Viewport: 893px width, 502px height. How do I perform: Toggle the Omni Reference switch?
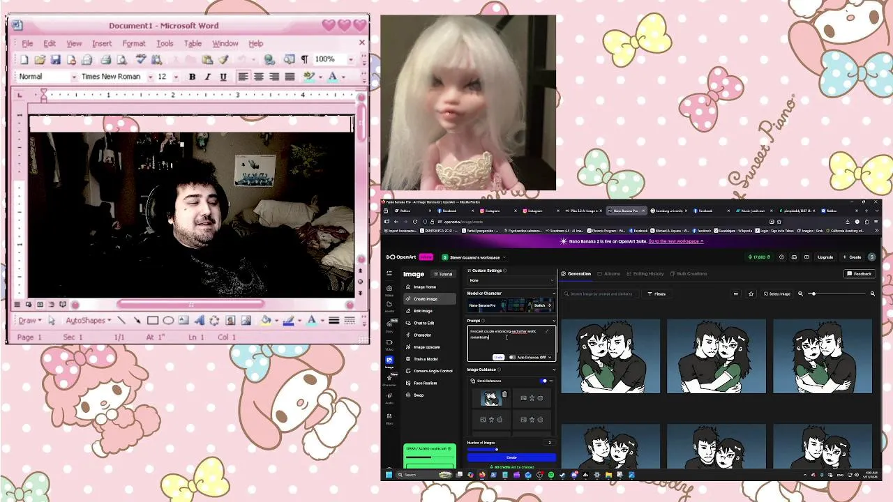[544, 381]
